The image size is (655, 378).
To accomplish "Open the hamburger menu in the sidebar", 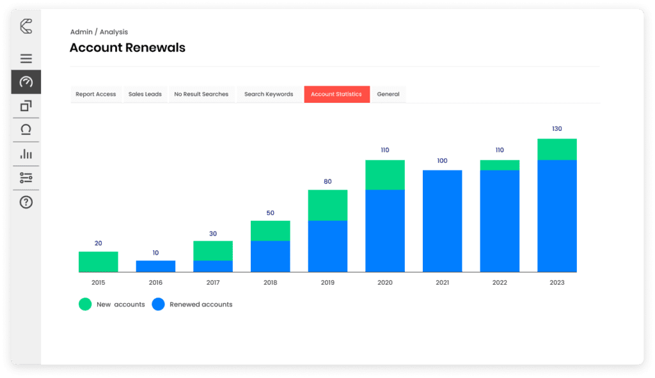I will pos(26,59).
